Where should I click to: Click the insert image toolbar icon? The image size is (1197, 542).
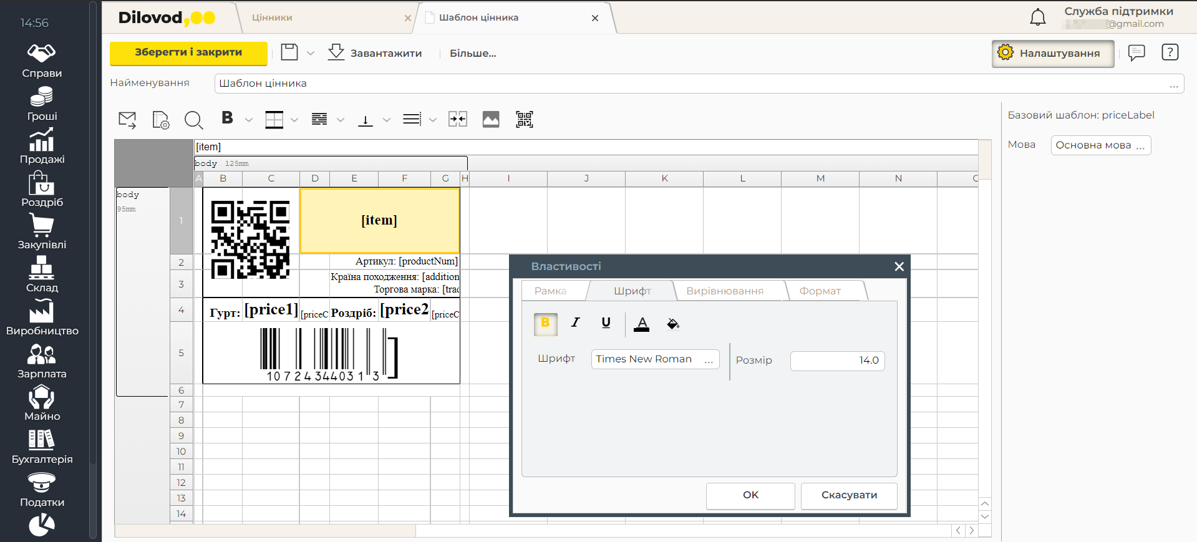491,119
